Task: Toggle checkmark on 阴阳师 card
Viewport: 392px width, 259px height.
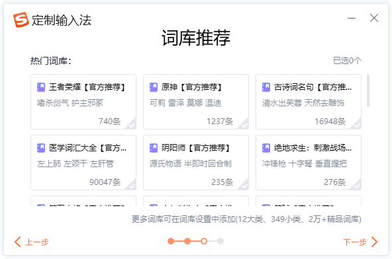Action: click(x=244, y=186)
